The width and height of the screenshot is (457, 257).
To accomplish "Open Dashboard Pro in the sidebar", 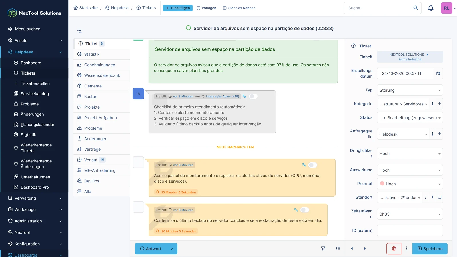I will [x=35, y=187].
